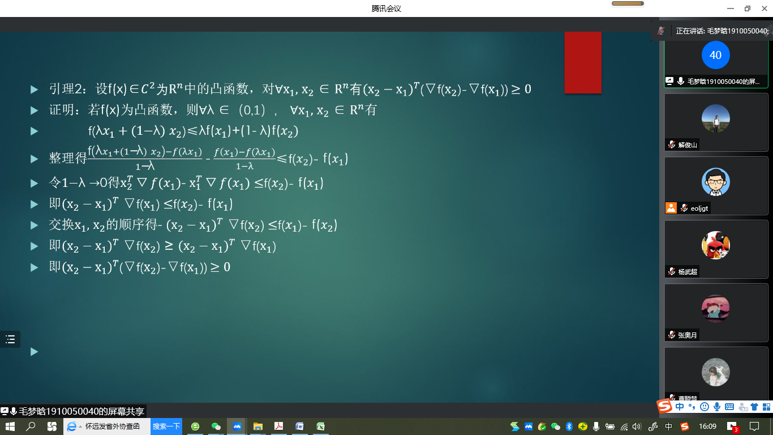
Task: Select participant 解俊山's video tile
Action: click(716, 122)
